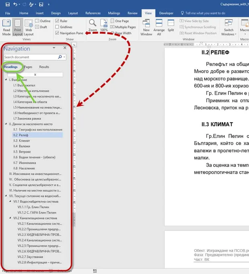
Task: Select Print Layout view
Action: pos(18,28)
